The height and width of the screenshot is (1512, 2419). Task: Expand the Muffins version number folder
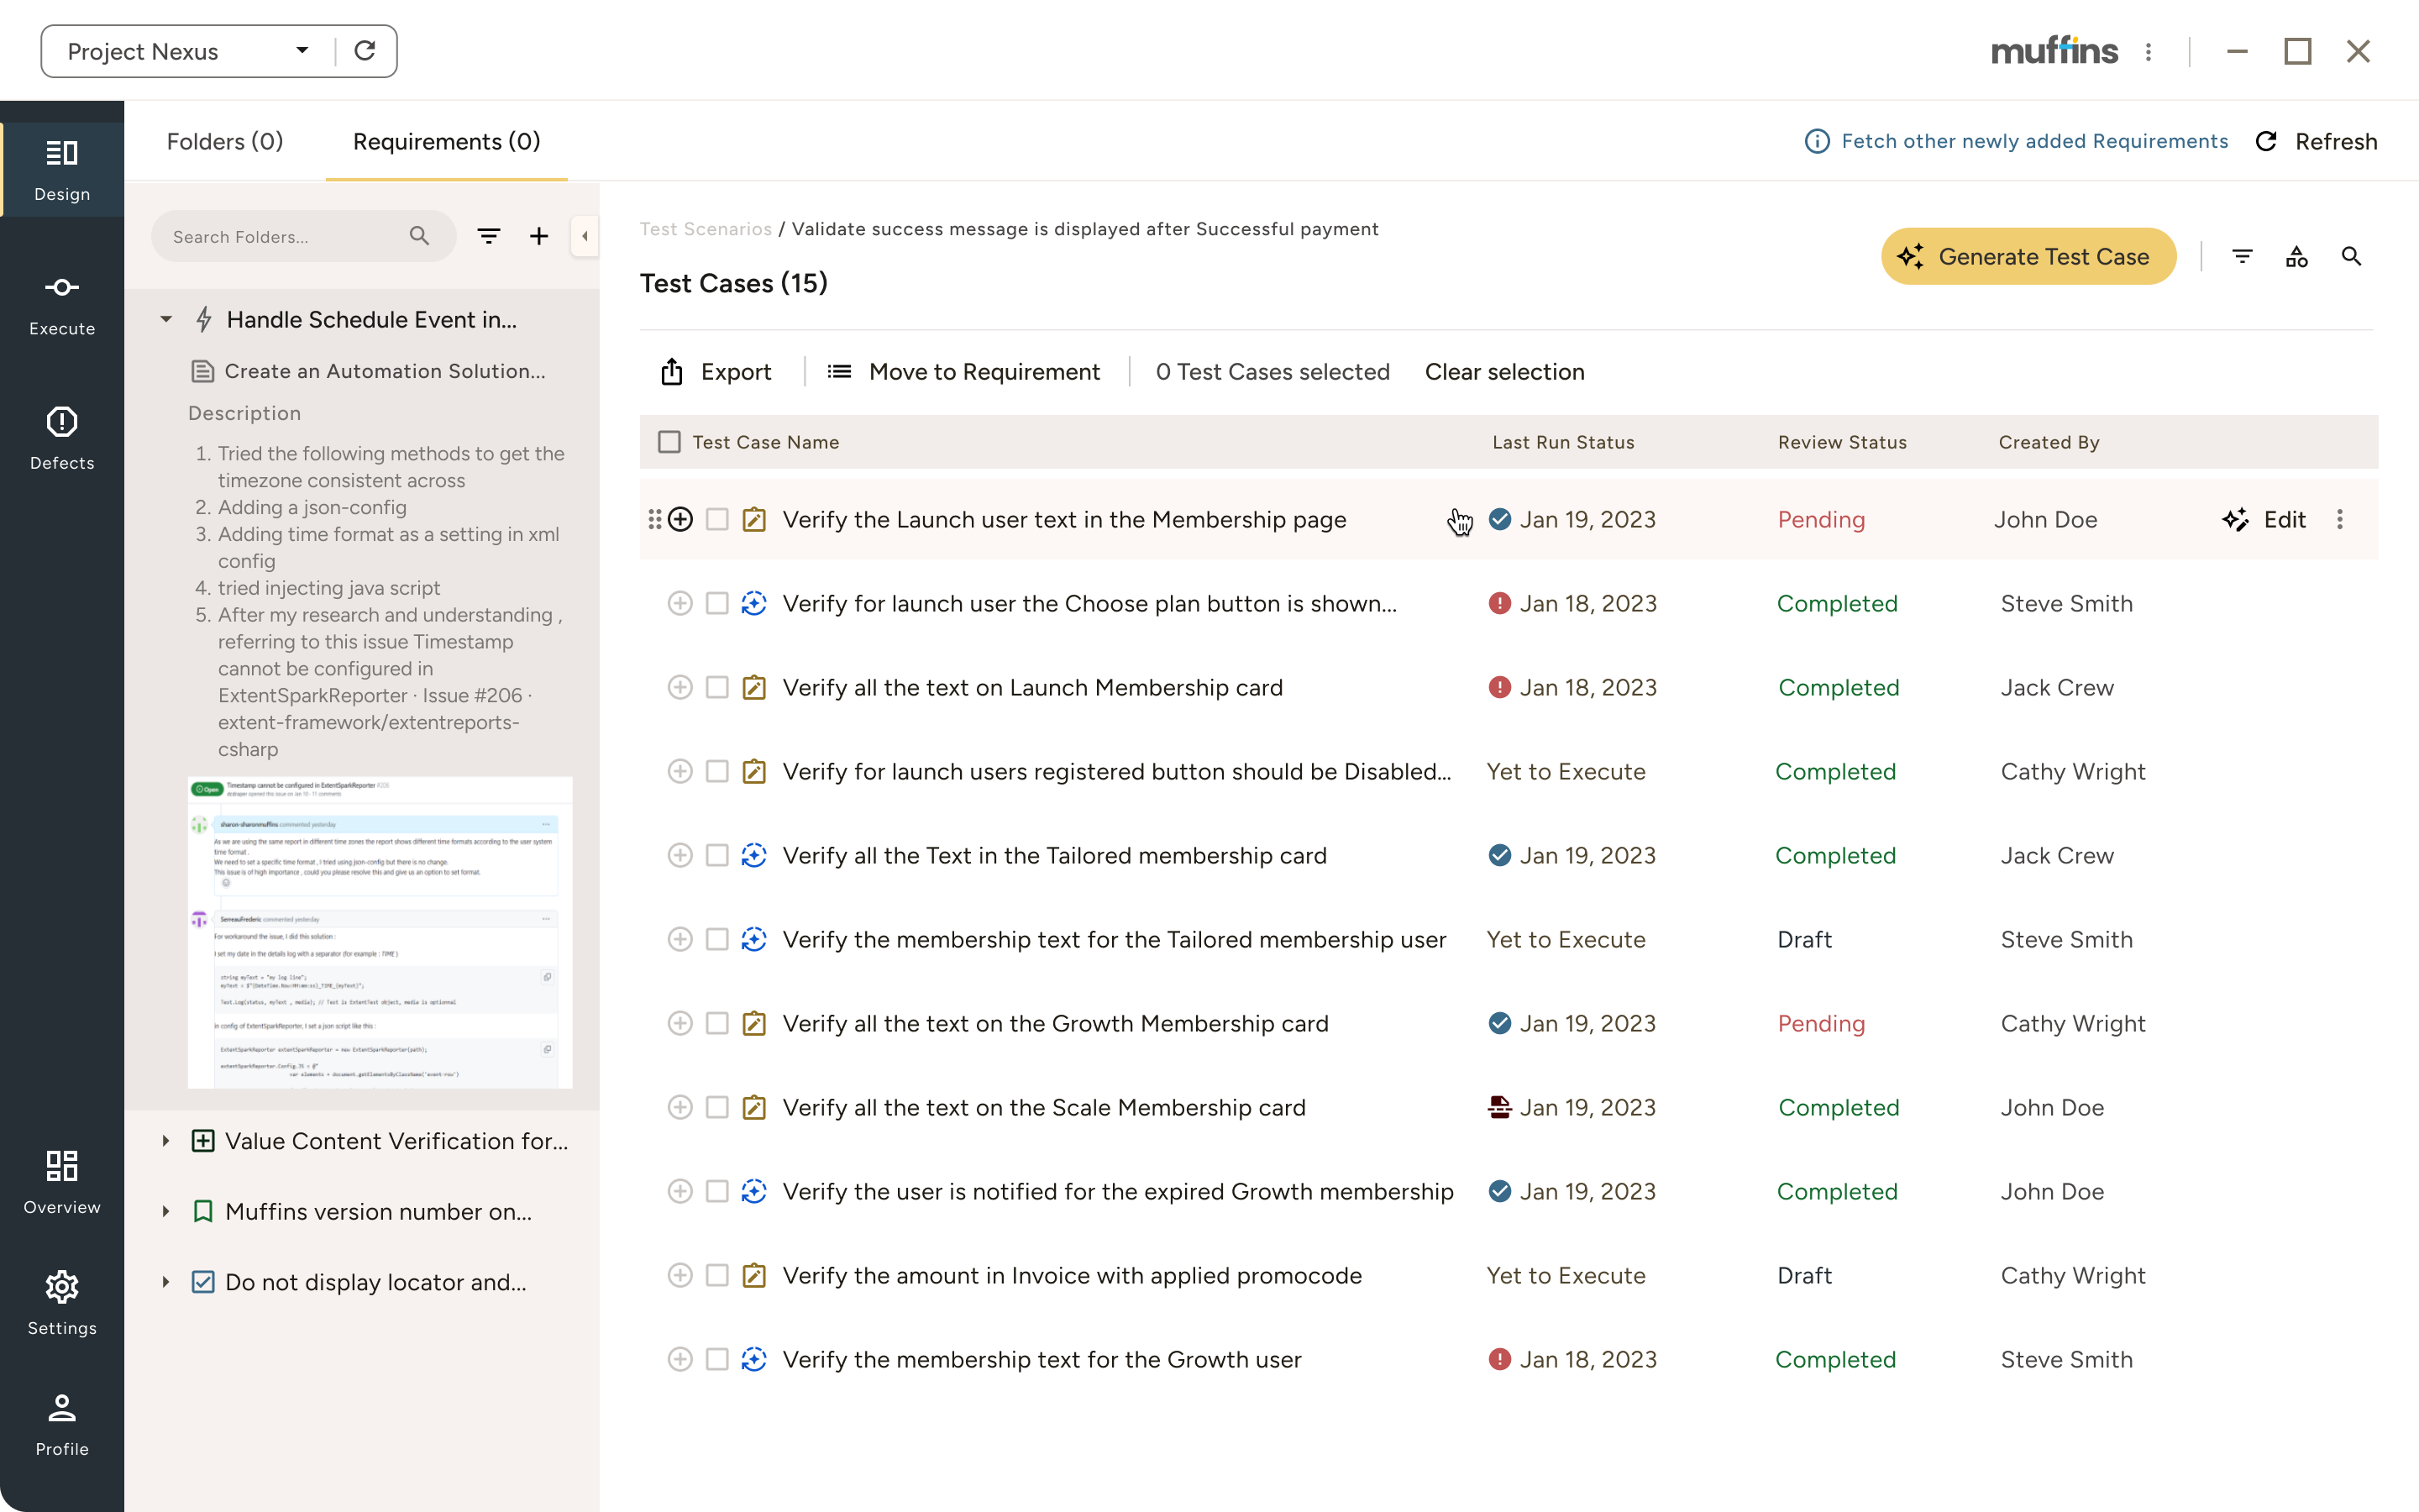tap(166, 1211)
